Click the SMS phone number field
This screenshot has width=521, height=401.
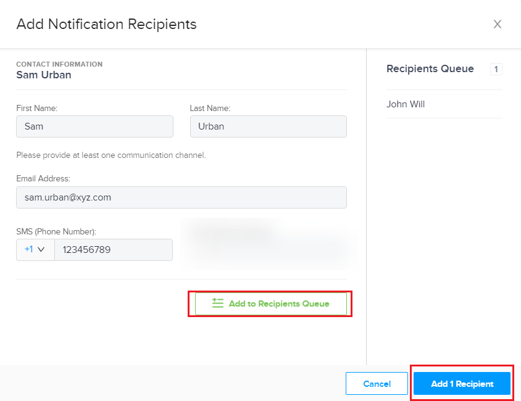(114, 250)
